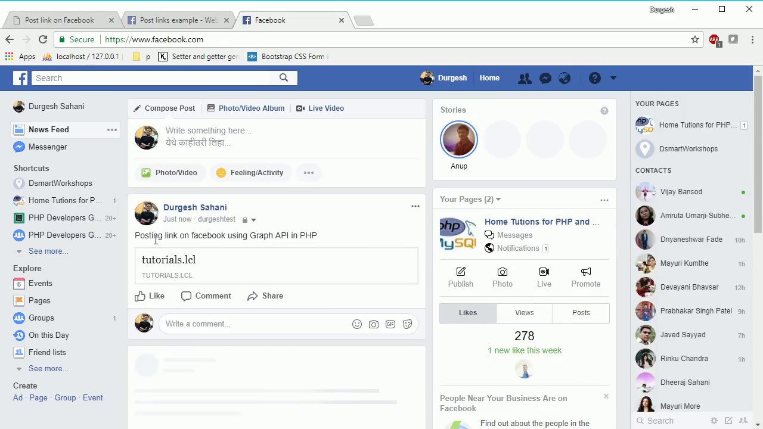
Task: Click the Photo/Video button in composer
Action: tap(169, 173)
